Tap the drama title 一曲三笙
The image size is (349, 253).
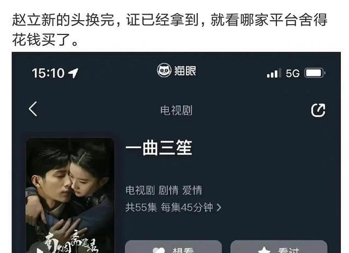(x=159, y=148)
